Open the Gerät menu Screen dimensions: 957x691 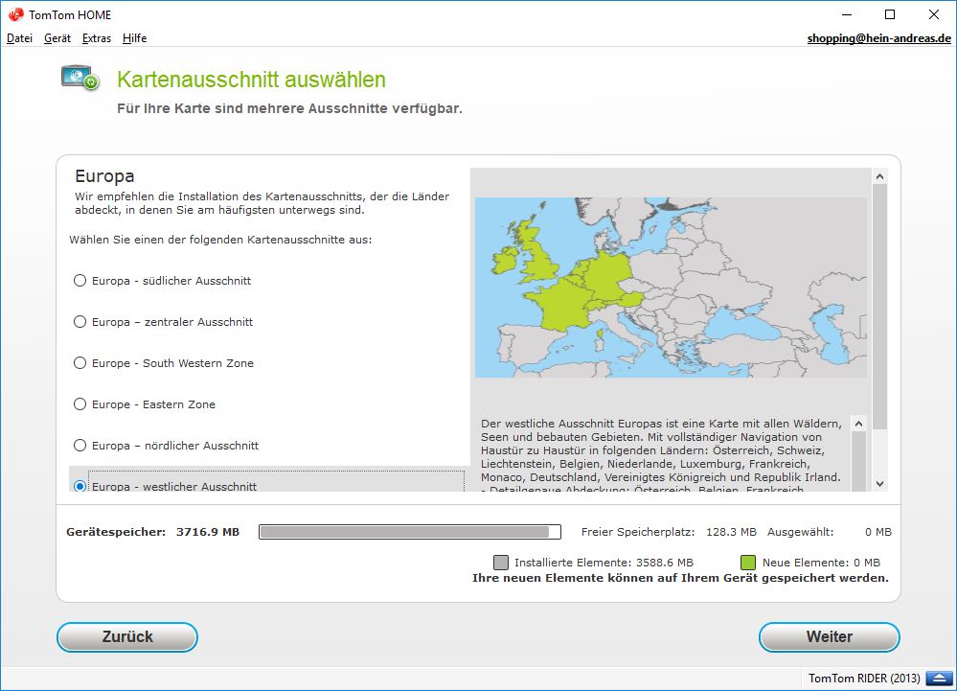57,38
